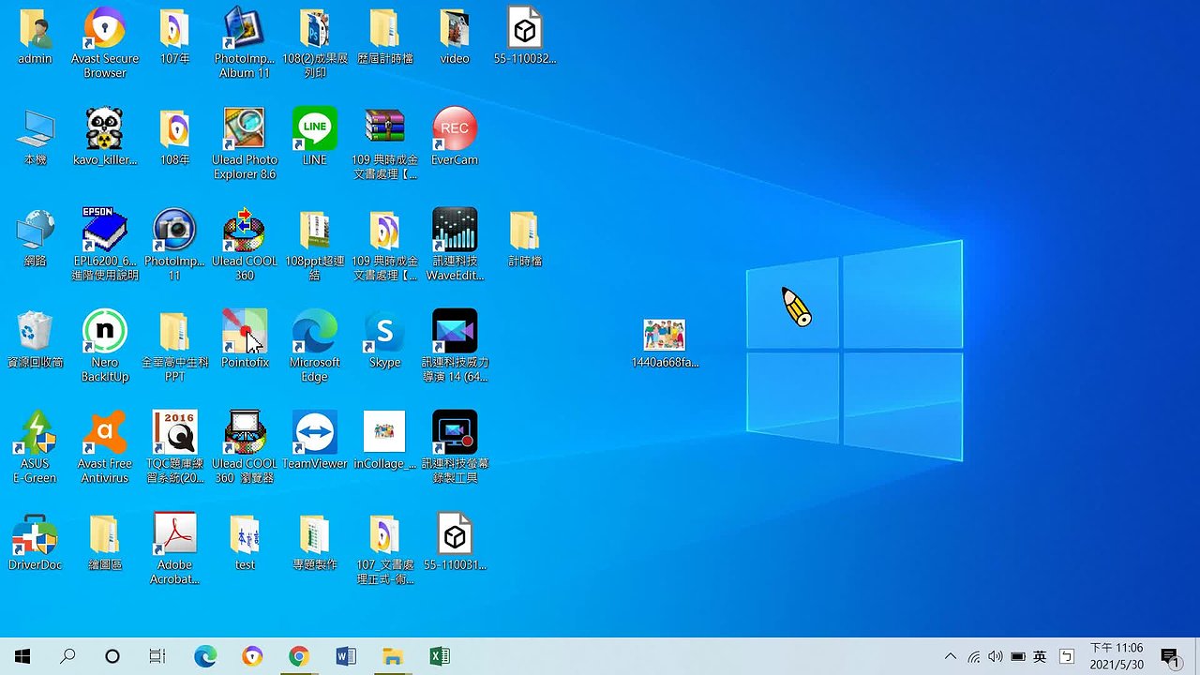
Task: Launch Adobe Acrobat shortcut
Action: pos(174,534)
